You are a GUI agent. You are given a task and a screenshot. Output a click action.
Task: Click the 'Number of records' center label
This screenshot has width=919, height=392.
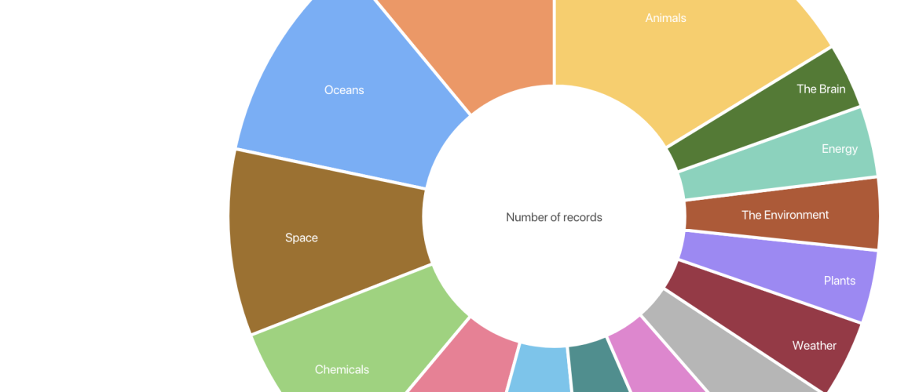coord(554,217)
